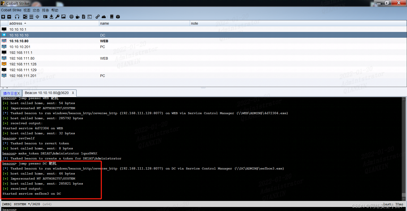Image resolution: width=407 pixels, height=211 pixels.
Task: Click the 'Started service eefbce3 on DC' line
Action: [x=32, y=194]
